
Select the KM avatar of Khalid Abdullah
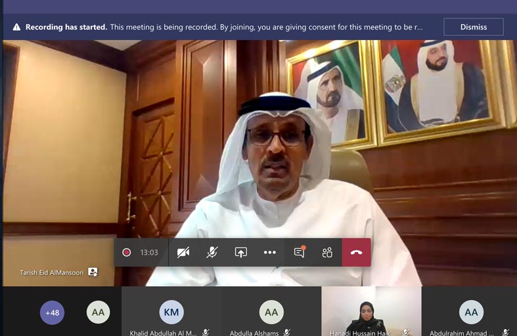pyautogui.click(x=171, y=312)
